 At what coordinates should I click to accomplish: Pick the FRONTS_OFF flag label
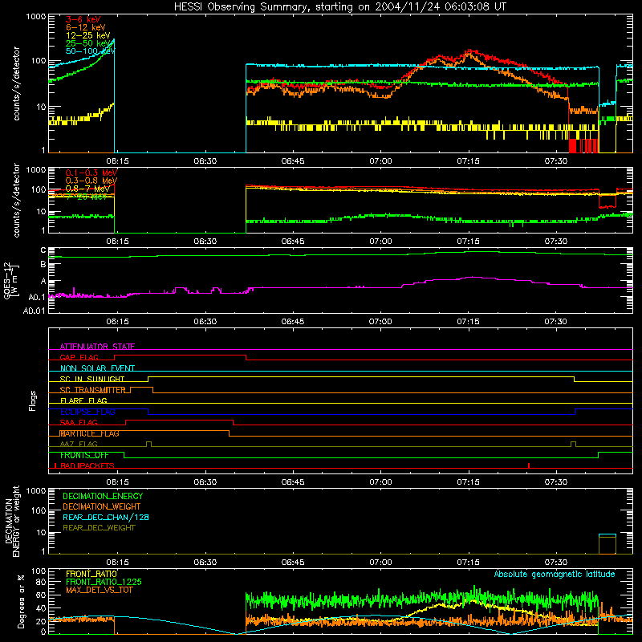84,455
